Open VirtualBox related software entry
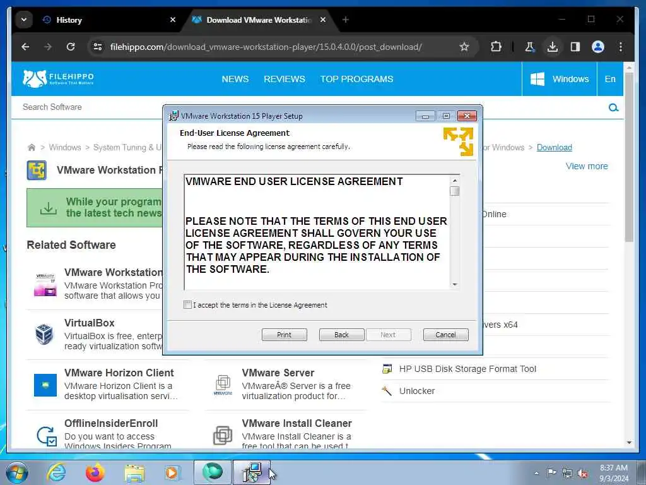Image resolution: width=646 pixels, height=485 pixels. point(90,323)
